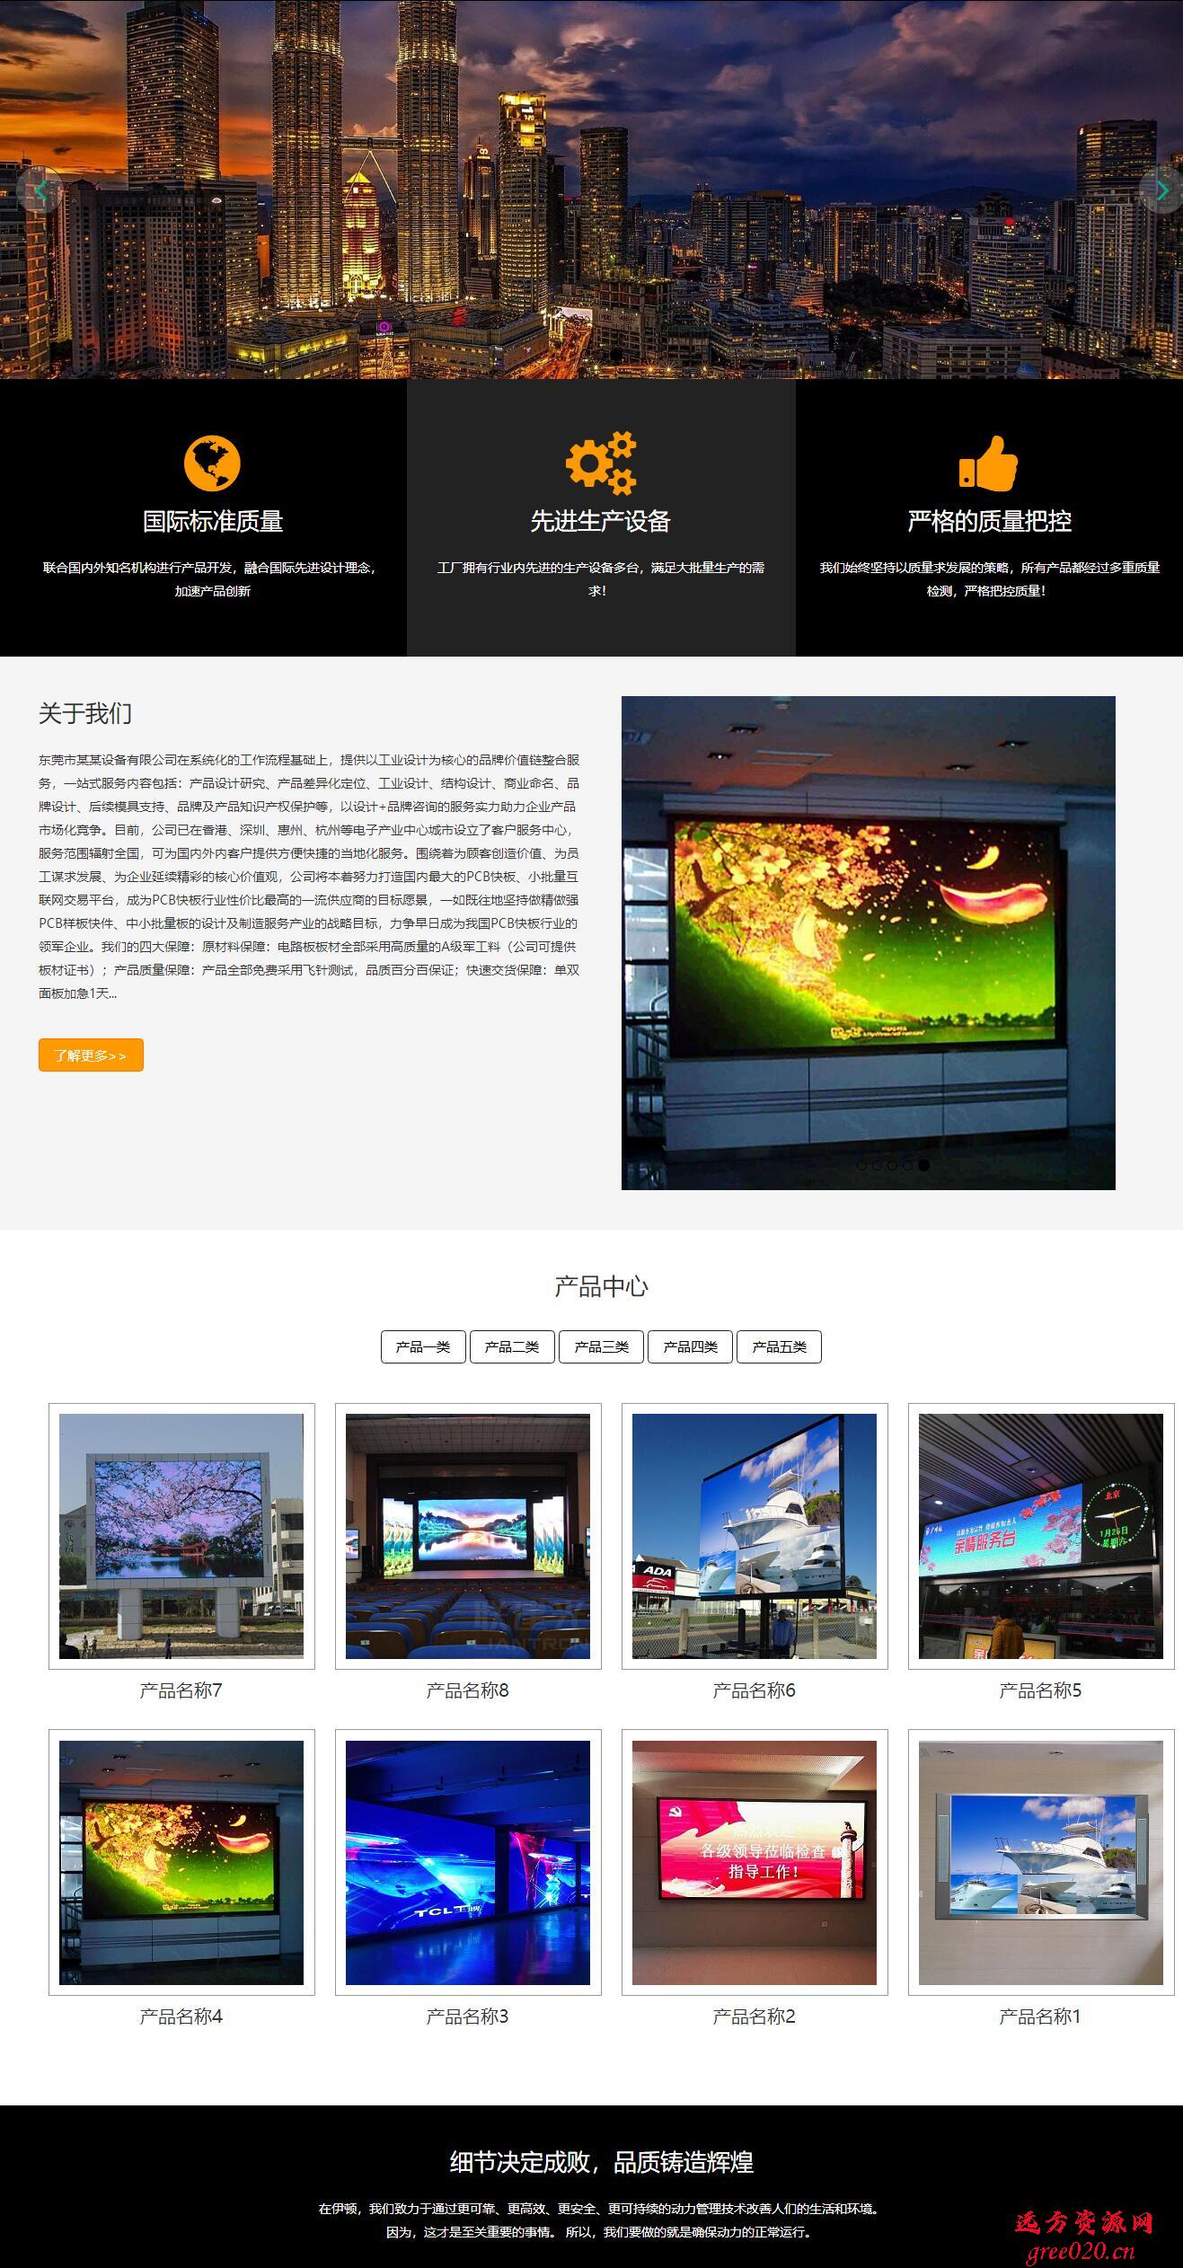The width and height of the screenshot is (1183, 2268).
Task: Click the previous slide arrow on banner
Action: click(x=40, y=190)
